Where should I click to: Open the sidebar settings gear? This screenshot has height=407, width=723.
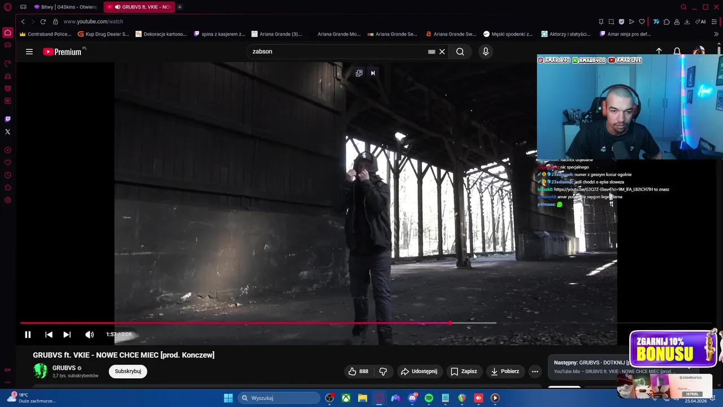coord(8,200)
